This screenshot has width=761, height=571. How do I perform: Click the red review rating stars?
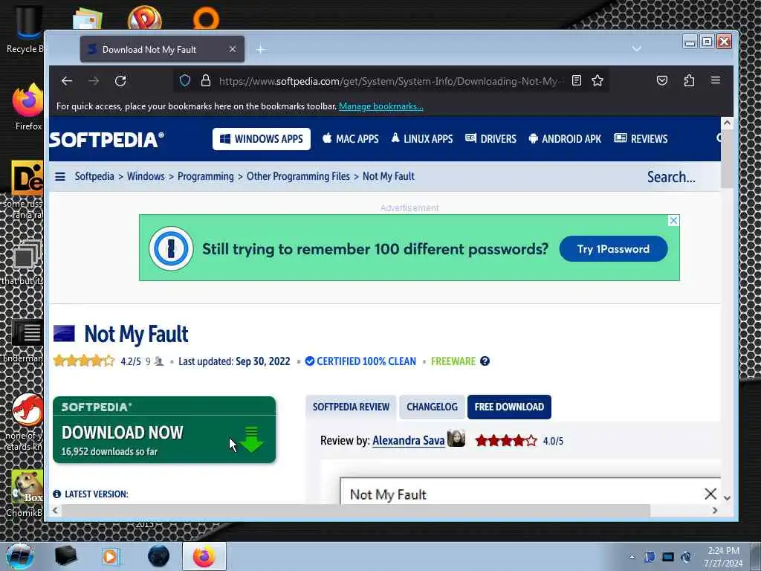[506, 441]
